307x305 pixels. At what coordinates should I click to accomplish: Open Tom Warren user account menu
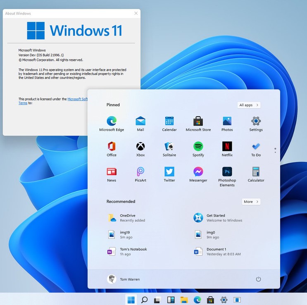pyautogui.click(x=124, y=279)
